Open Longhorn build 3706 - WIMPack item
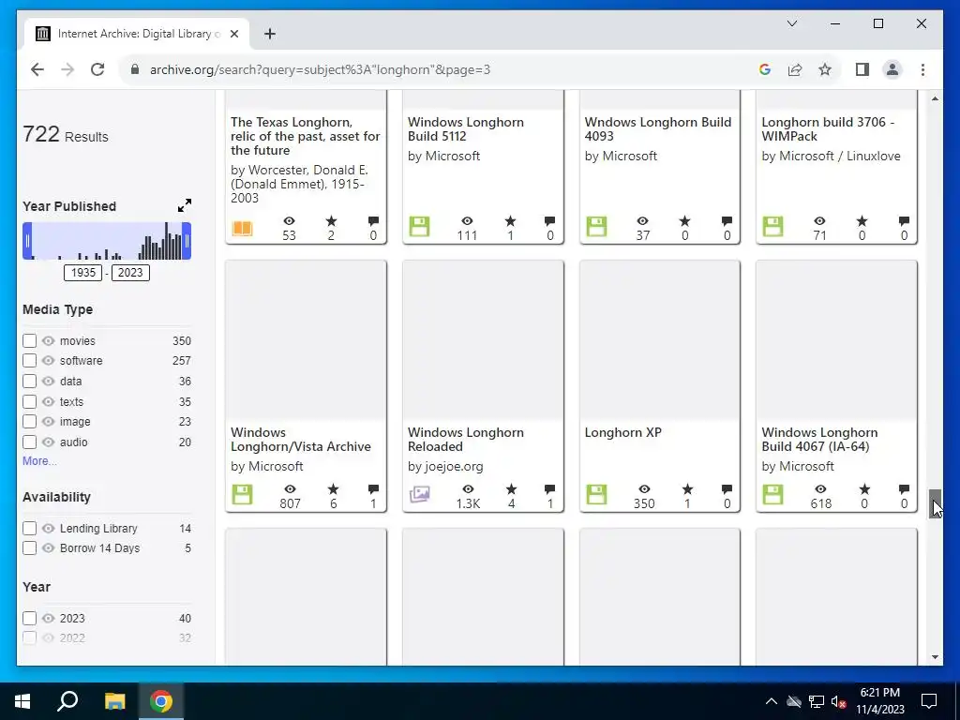This screenshot has height=720, width=960. 828,129
